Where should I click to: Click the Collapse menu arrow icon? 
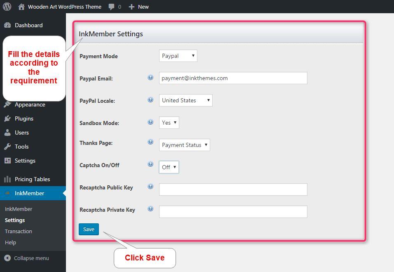(x=7, y=258)
